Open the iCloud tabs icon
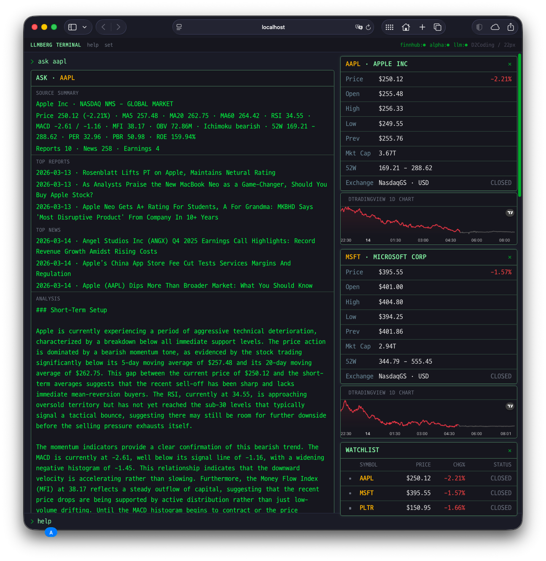 [x=495, y=27]
